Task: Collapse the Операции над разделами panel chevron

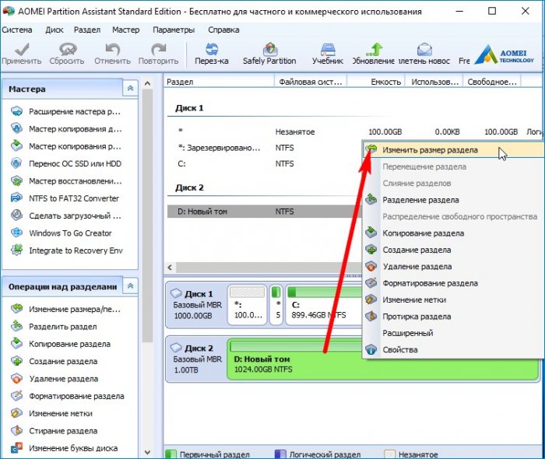Action: (130, 286)
